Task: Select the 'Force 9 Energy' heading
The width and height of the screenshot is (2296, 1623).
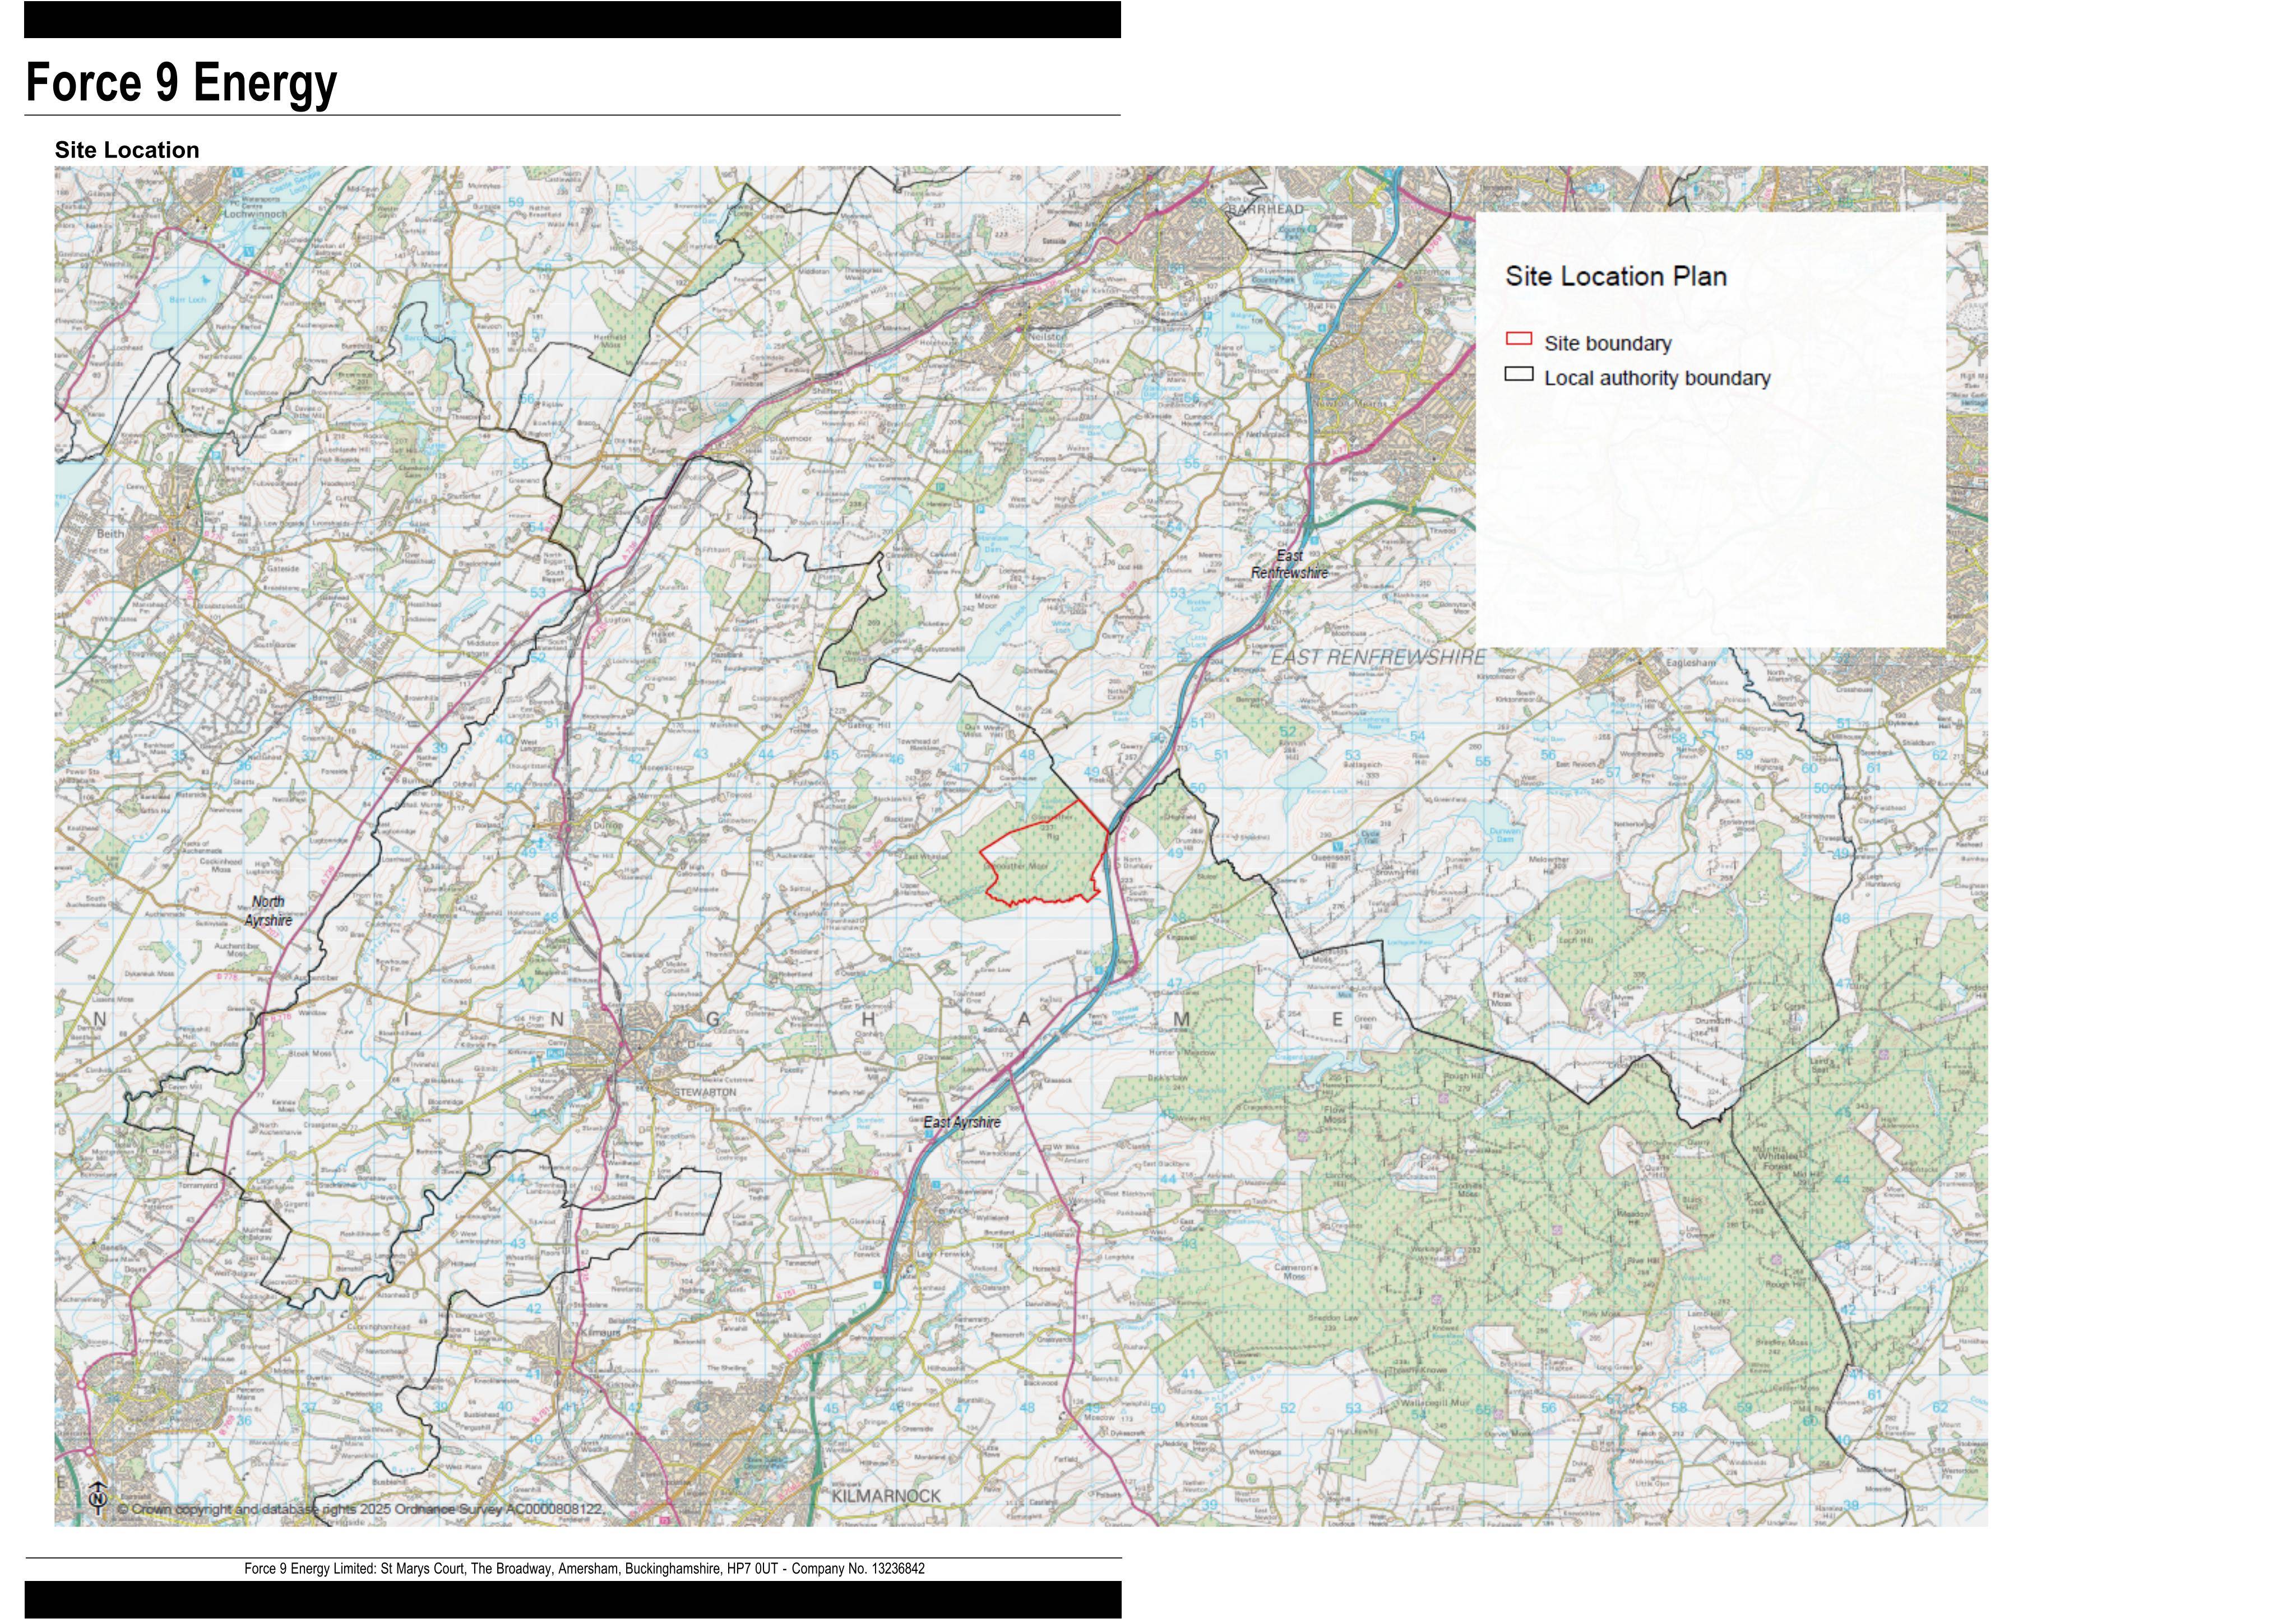Action: click(x=181, y=82)
